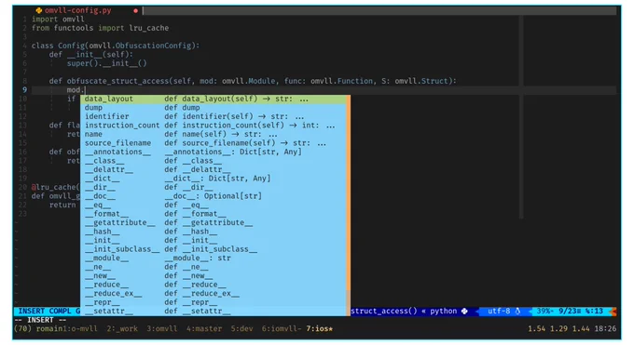
Task: Select __dict__ completion entry
Action: click(214, 179)
